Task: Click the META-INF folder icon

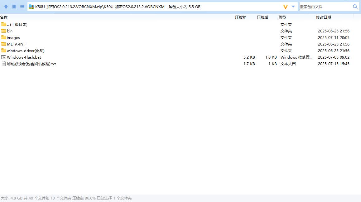Action: [4, 44]
